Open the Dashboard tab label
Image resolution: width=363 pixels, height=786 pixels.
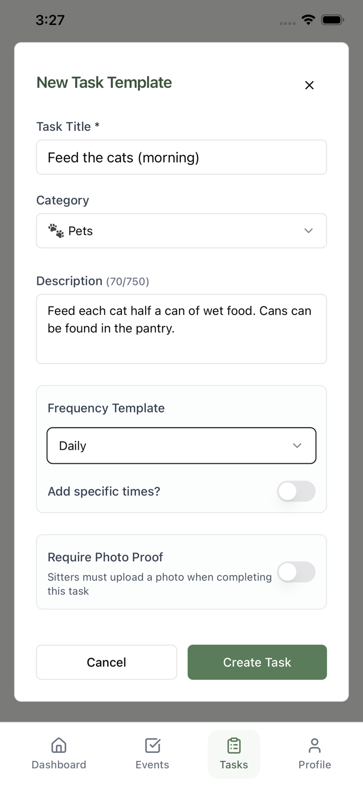click(59, 765)
